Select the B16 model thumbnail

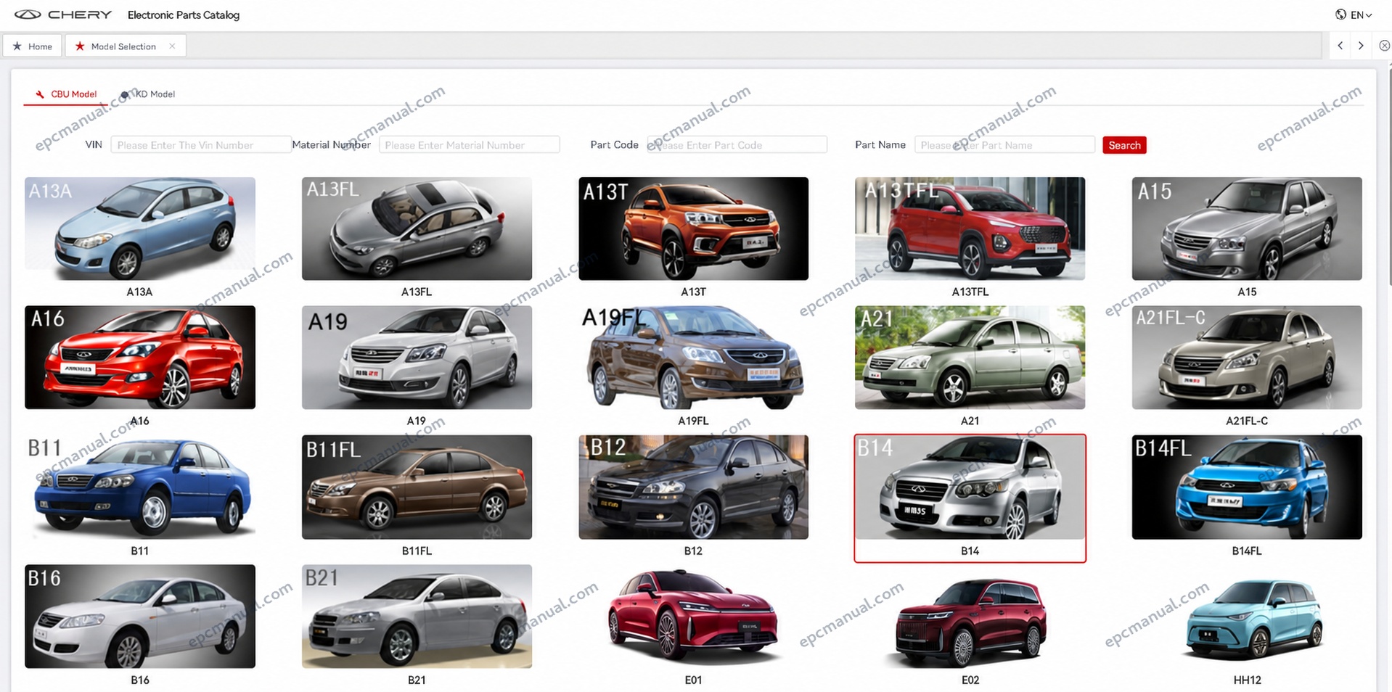(x=140, y=616)
